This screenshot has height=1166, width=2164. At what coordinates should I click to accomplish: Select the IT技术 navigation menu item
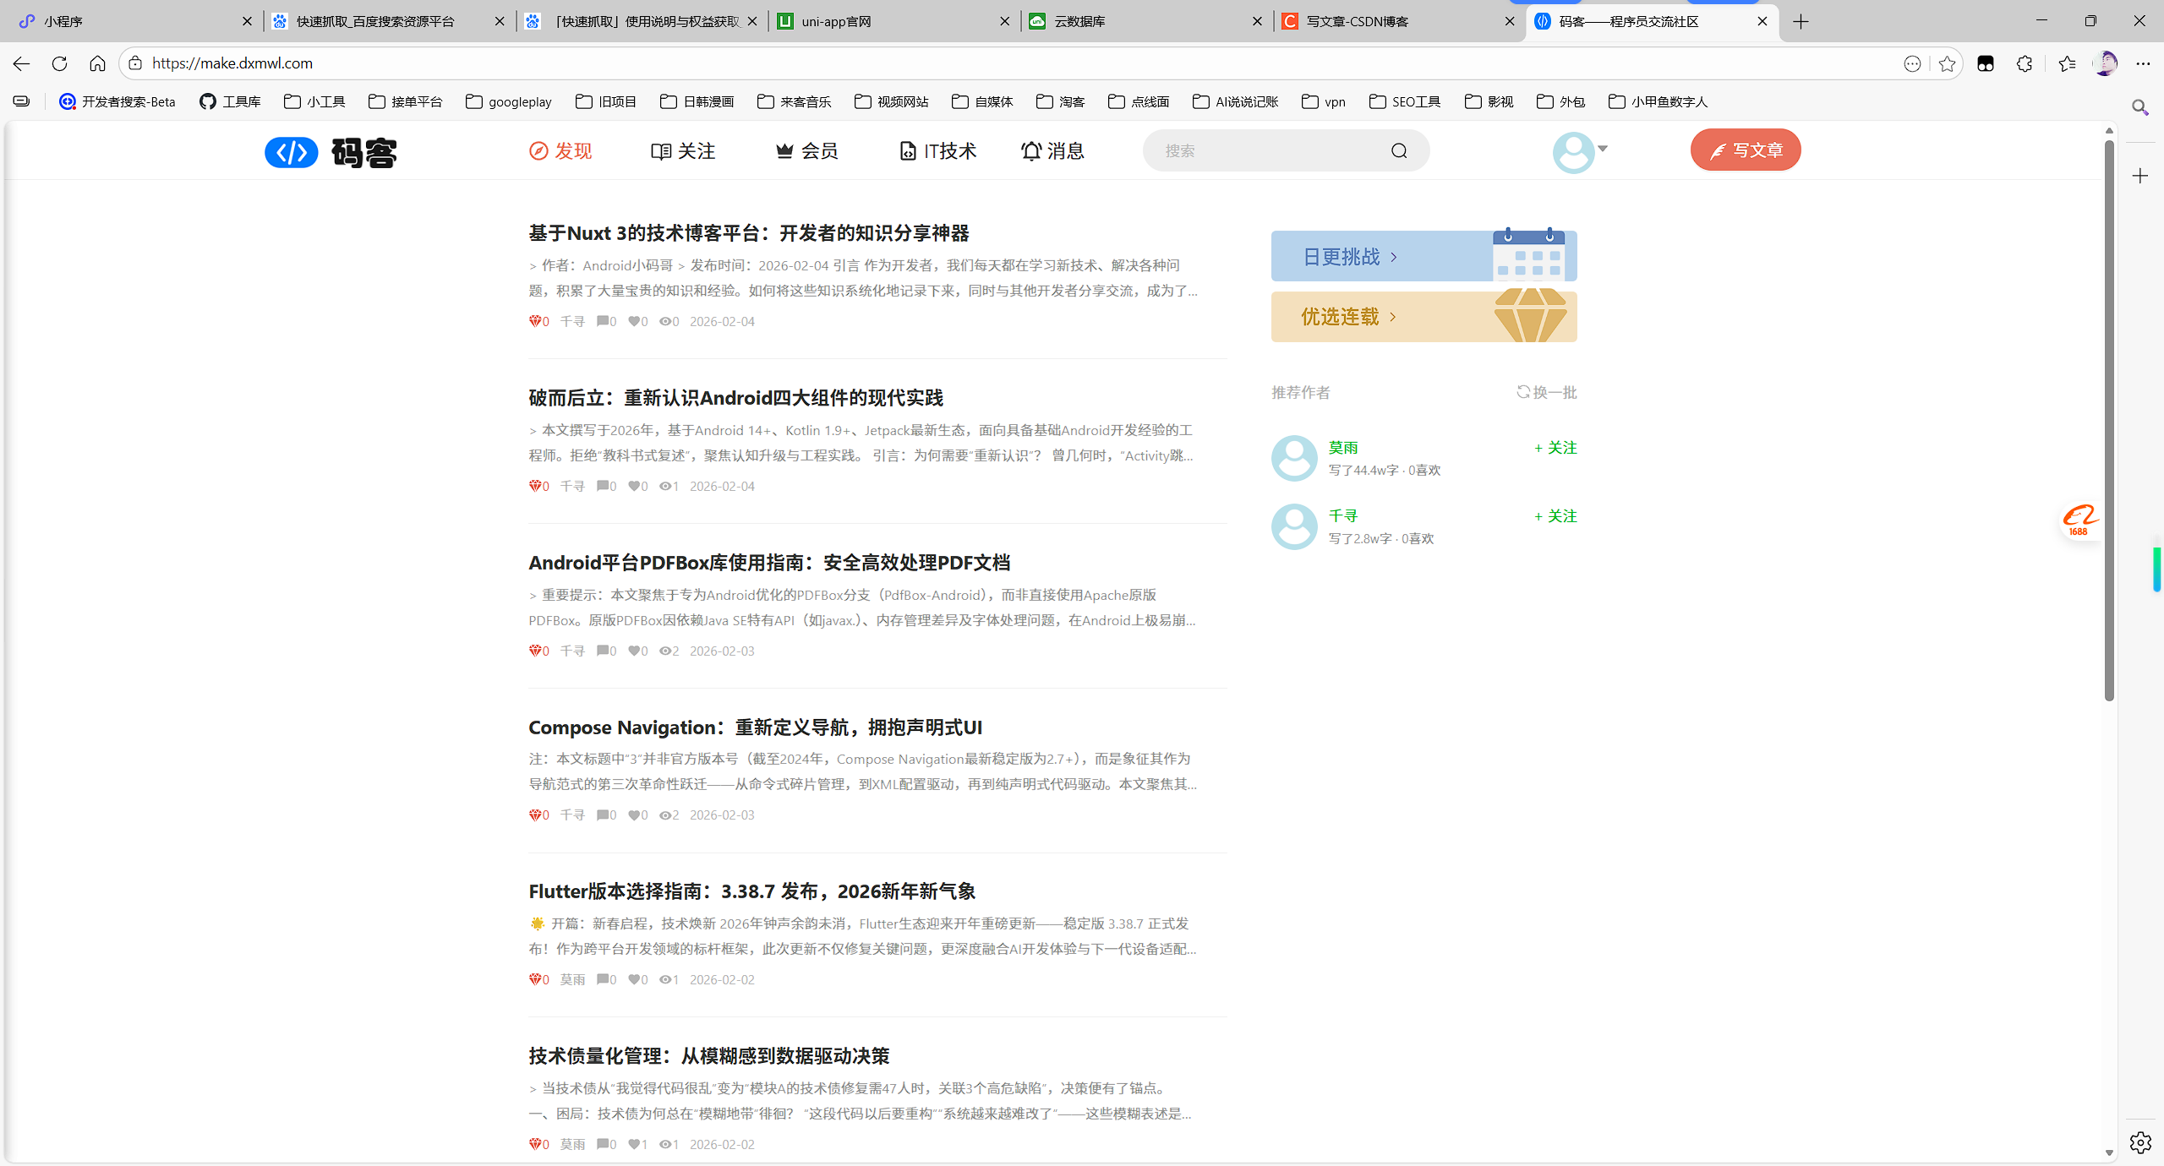point(937,150)
